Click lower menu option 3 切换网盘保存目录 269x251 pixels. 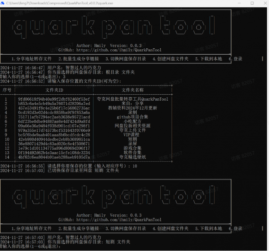tap(126, 229)
